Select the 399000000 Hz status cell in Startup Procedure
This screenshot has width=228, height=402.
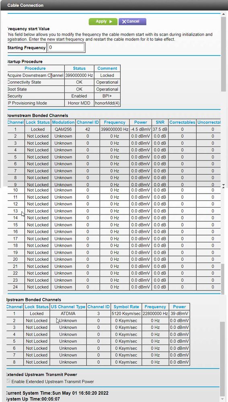79,75
